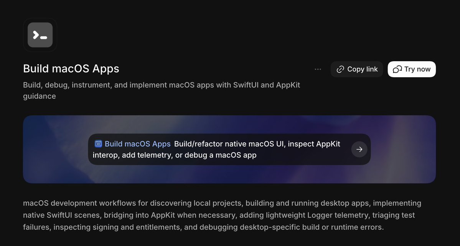This screenshot has height=246, width=460.
Task: Click the blue Build macOS Apps label
Action: (138, 144)
